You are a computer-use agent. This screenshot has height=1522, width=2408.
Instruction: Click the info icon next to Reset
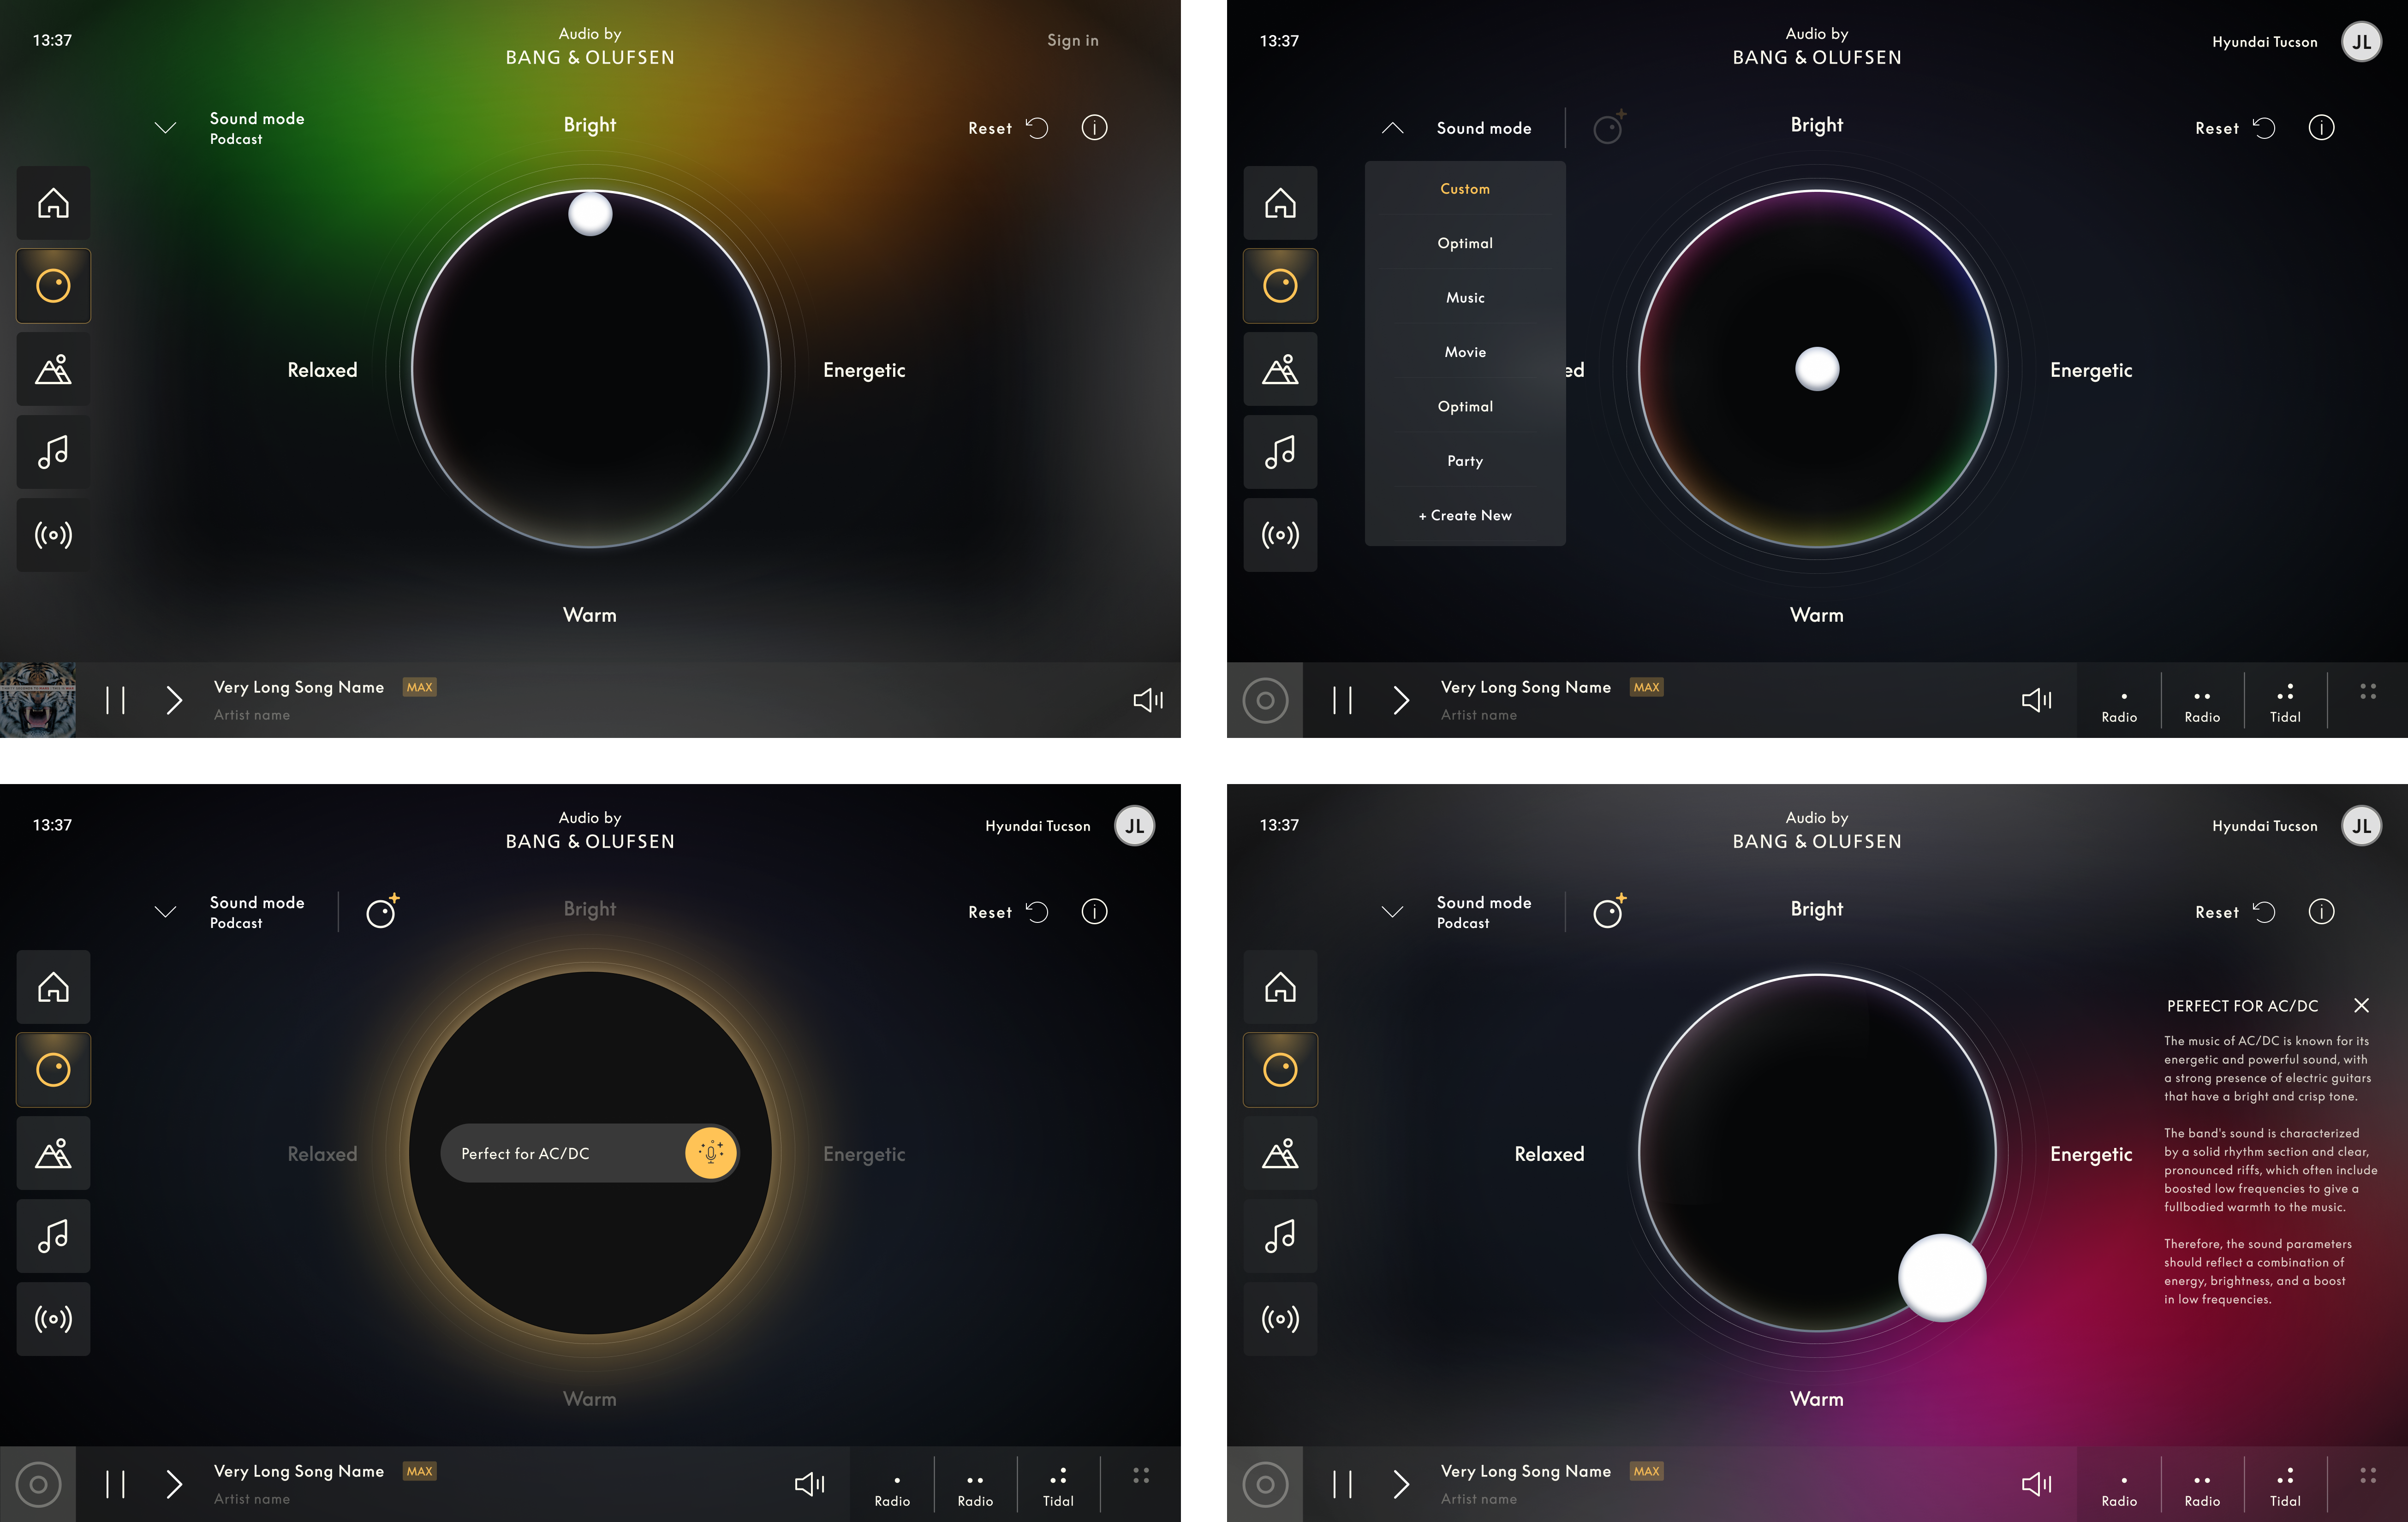(1094, 127)
